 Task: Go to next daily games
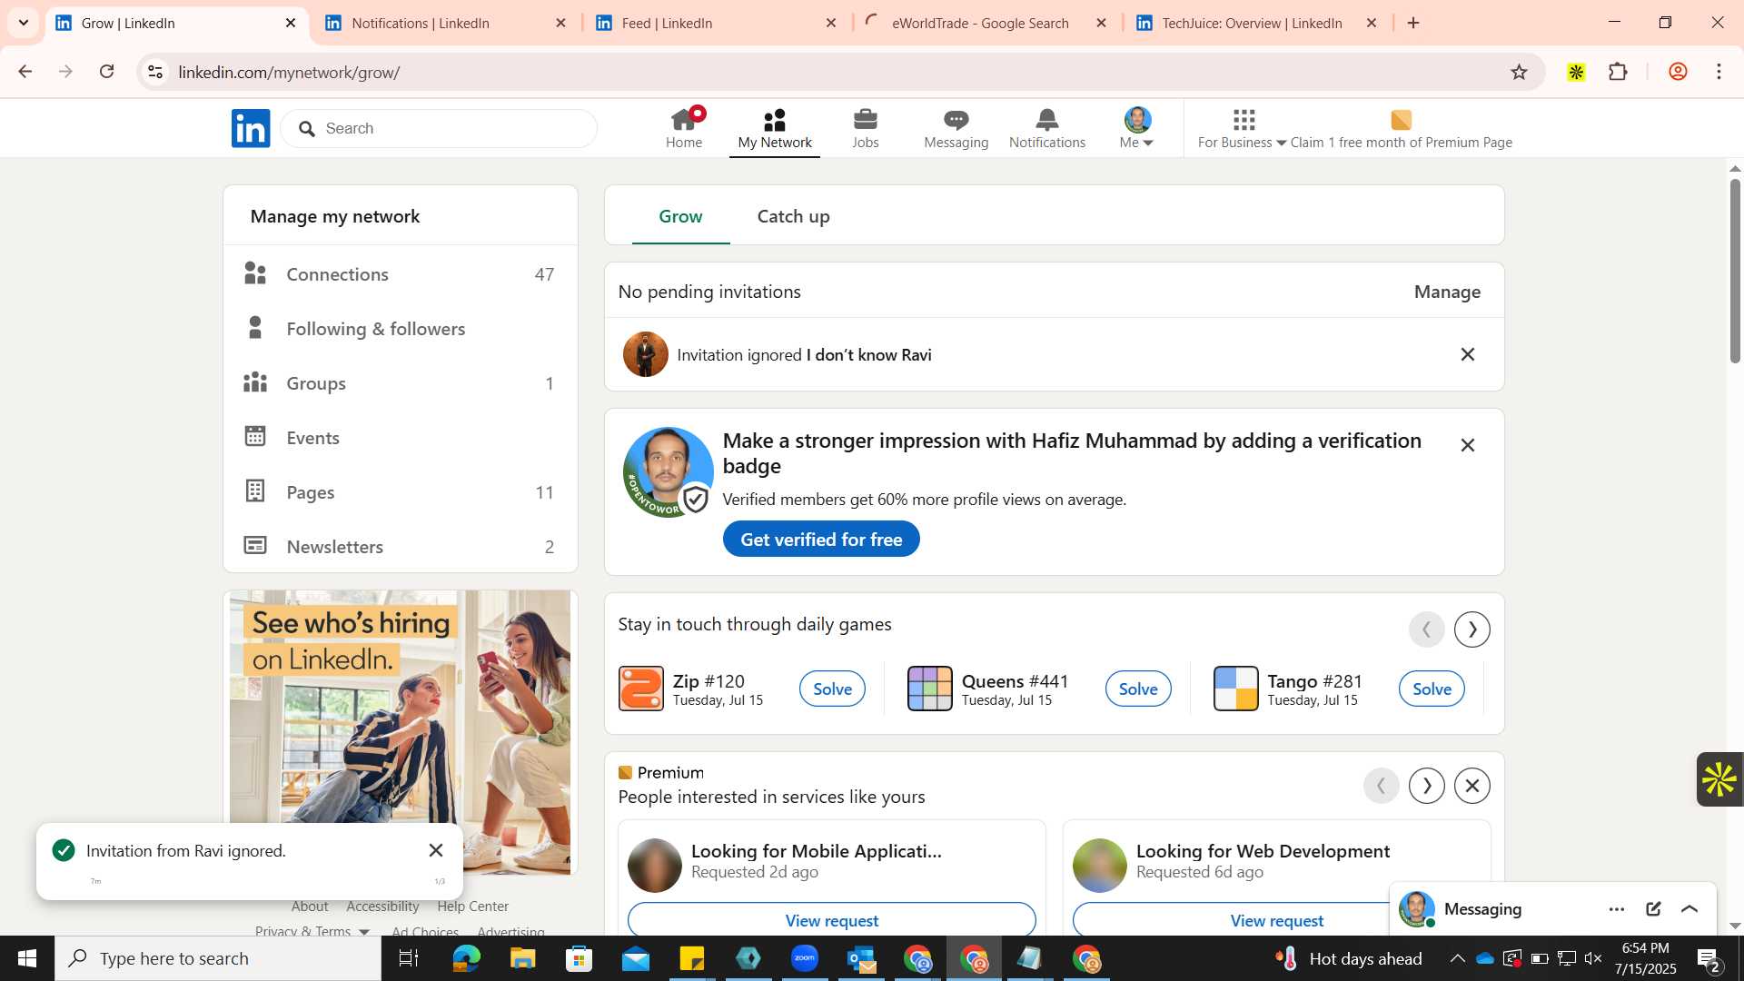(1471, 629)
